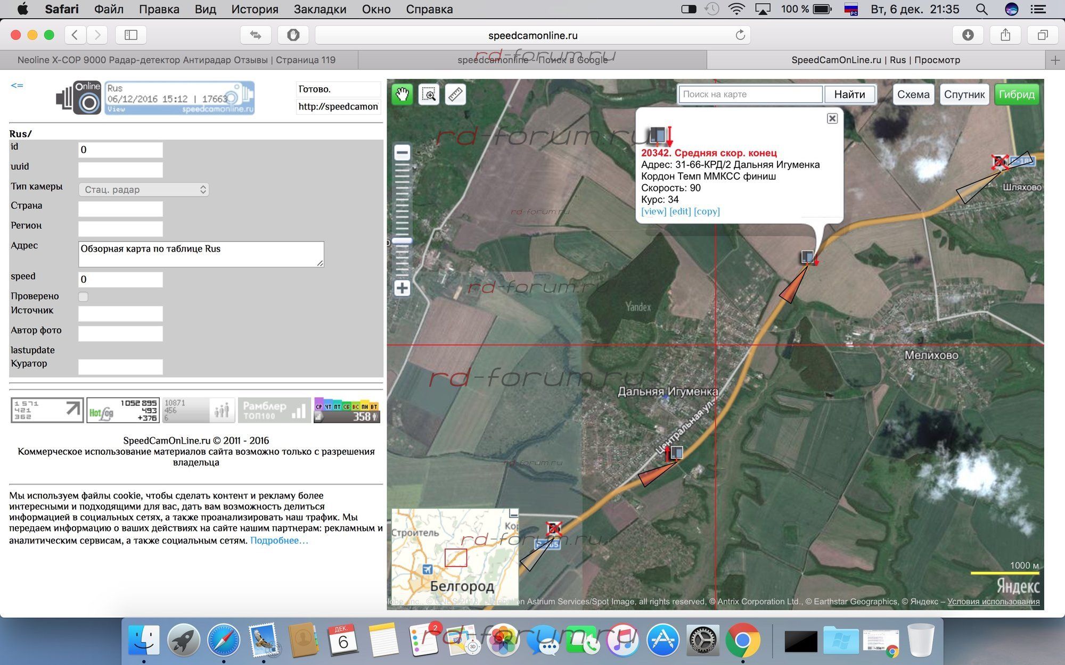The height and width of the screenshot is (665, 1065).
Task: Add a new Safari tab
Action: [1055, 60]
